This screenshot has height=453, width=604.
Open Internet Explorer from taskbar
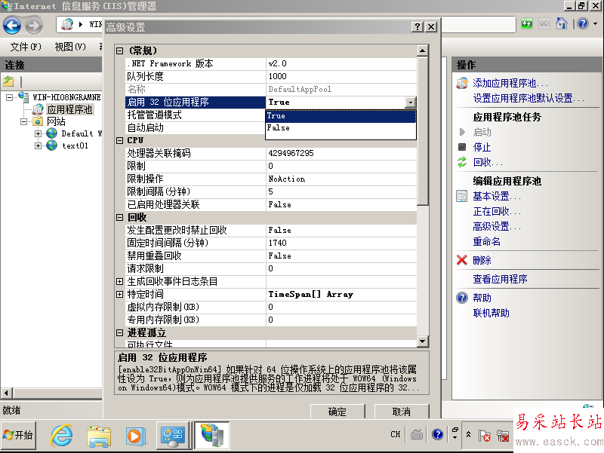pyautogui.click(x=62, y=436)
